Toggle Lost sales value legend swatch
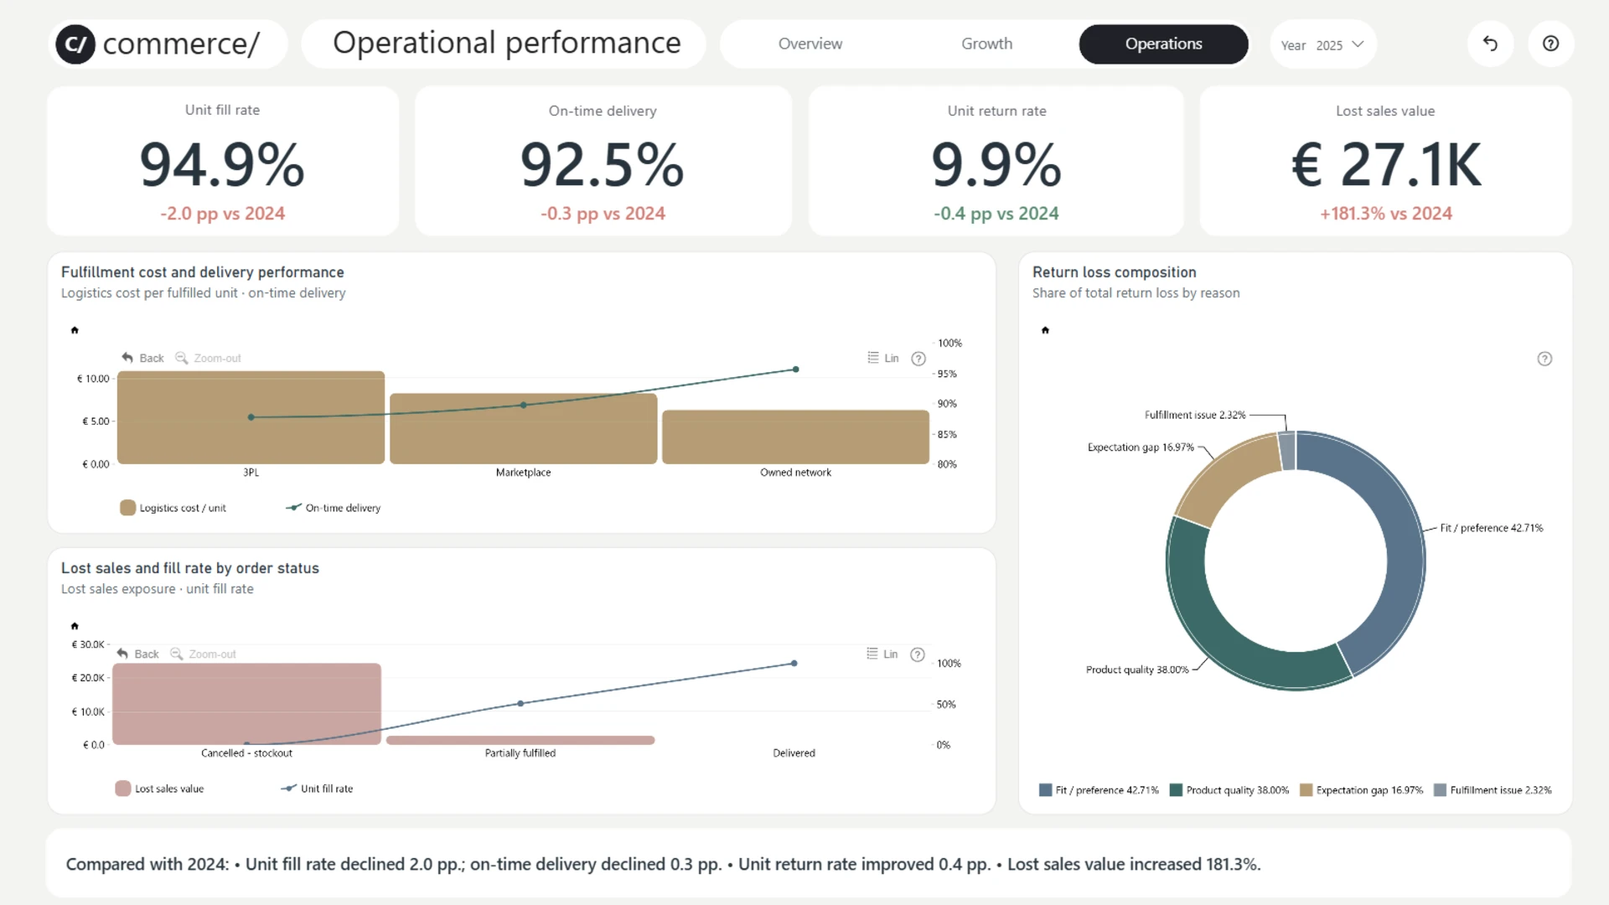The image size is (1609, 905). click(x=122, y=789)
